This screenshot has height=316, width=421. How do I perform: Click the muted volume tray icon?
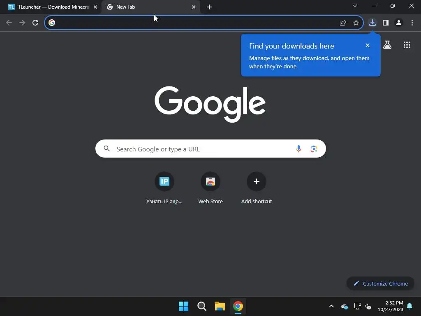(x=368, y=306)
